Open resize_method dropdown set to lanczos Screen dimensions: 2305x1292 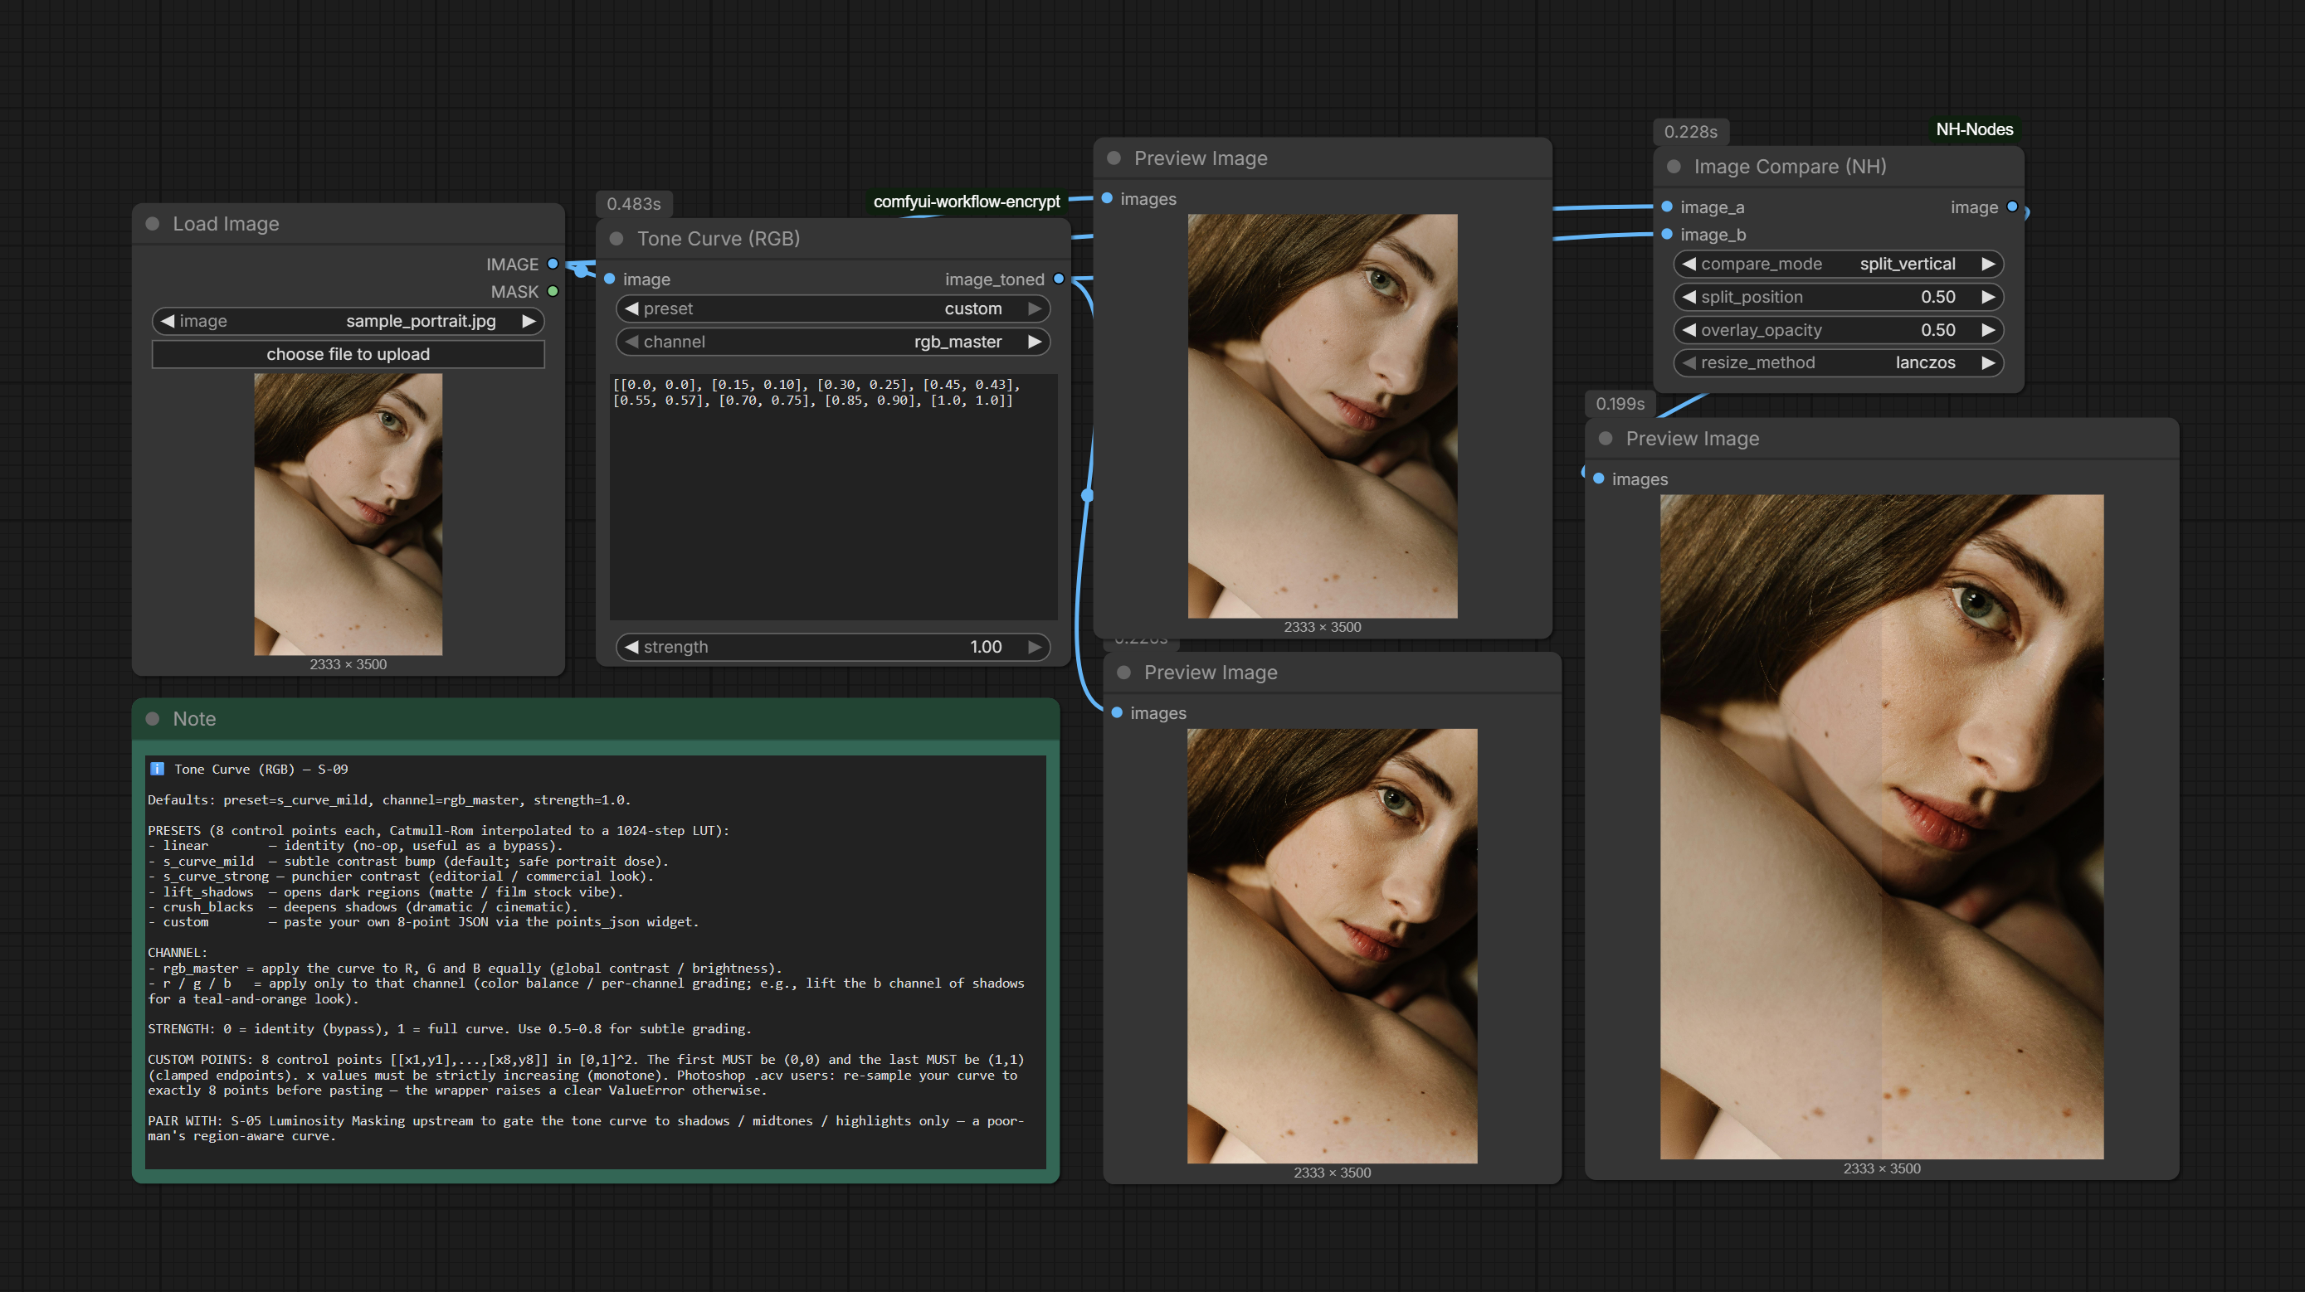pos(1838,362)
